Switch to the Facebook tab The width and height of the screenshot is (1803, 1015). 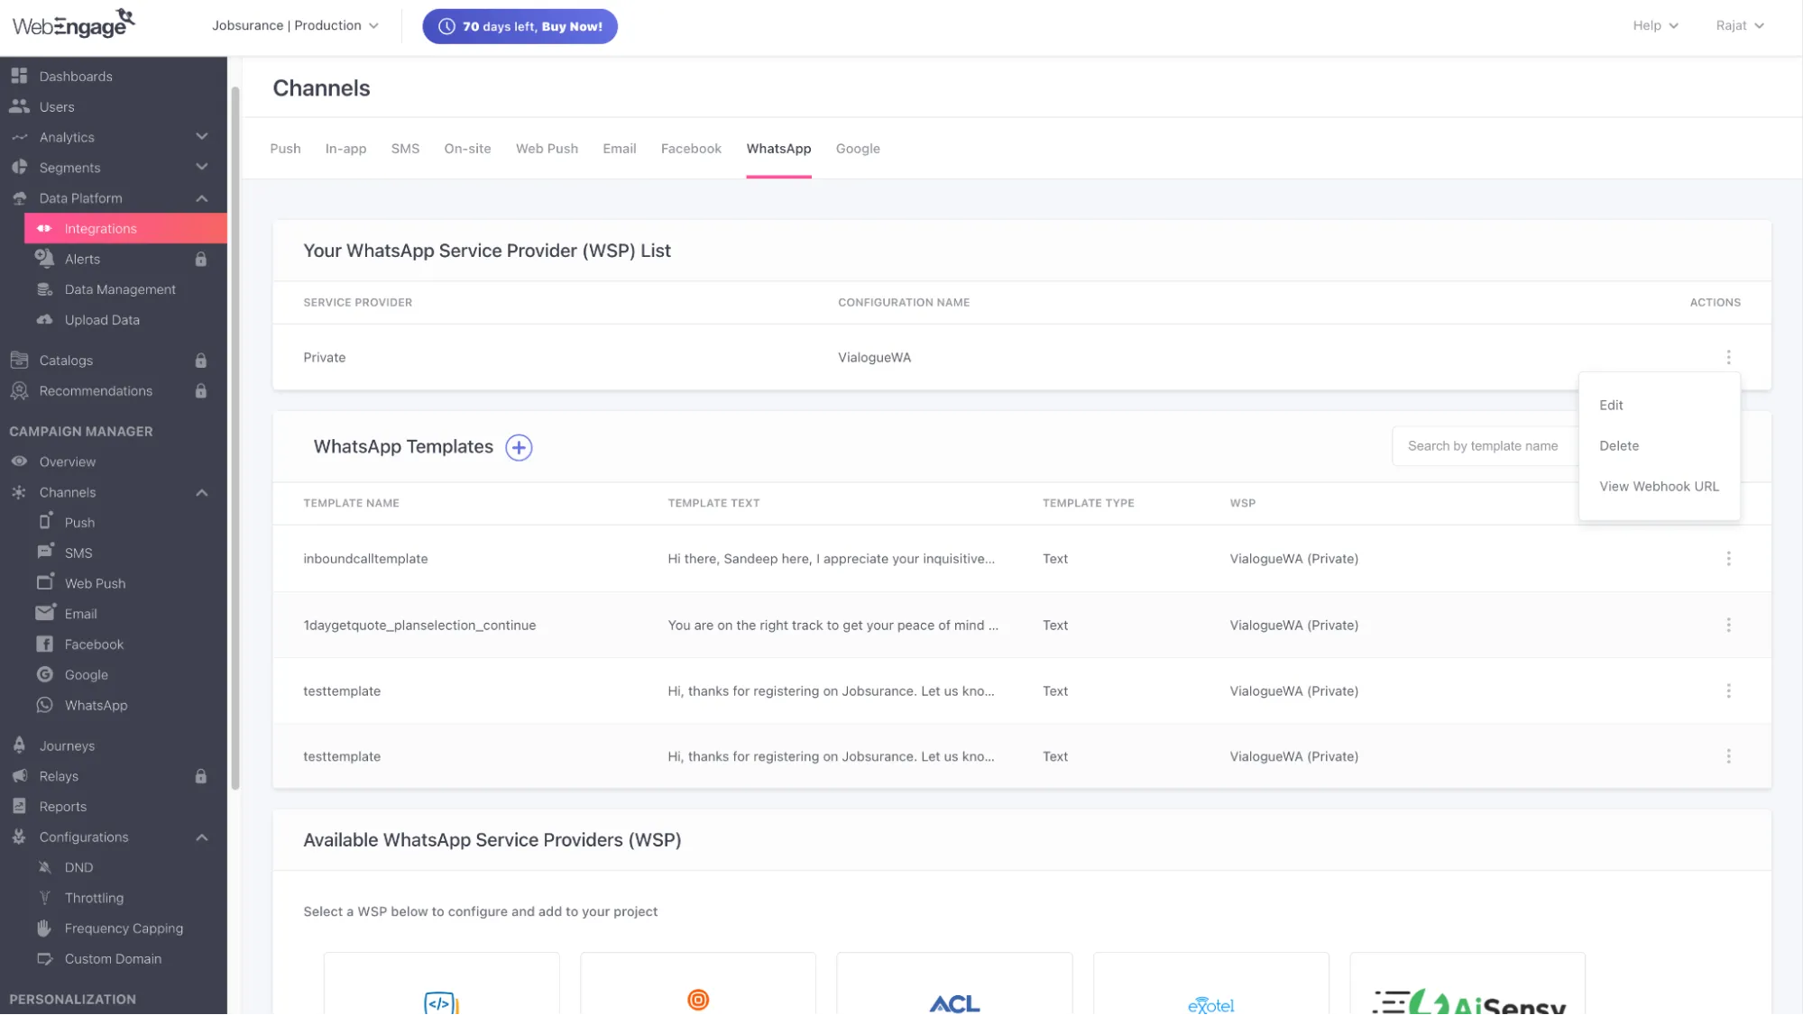[691, 149]
